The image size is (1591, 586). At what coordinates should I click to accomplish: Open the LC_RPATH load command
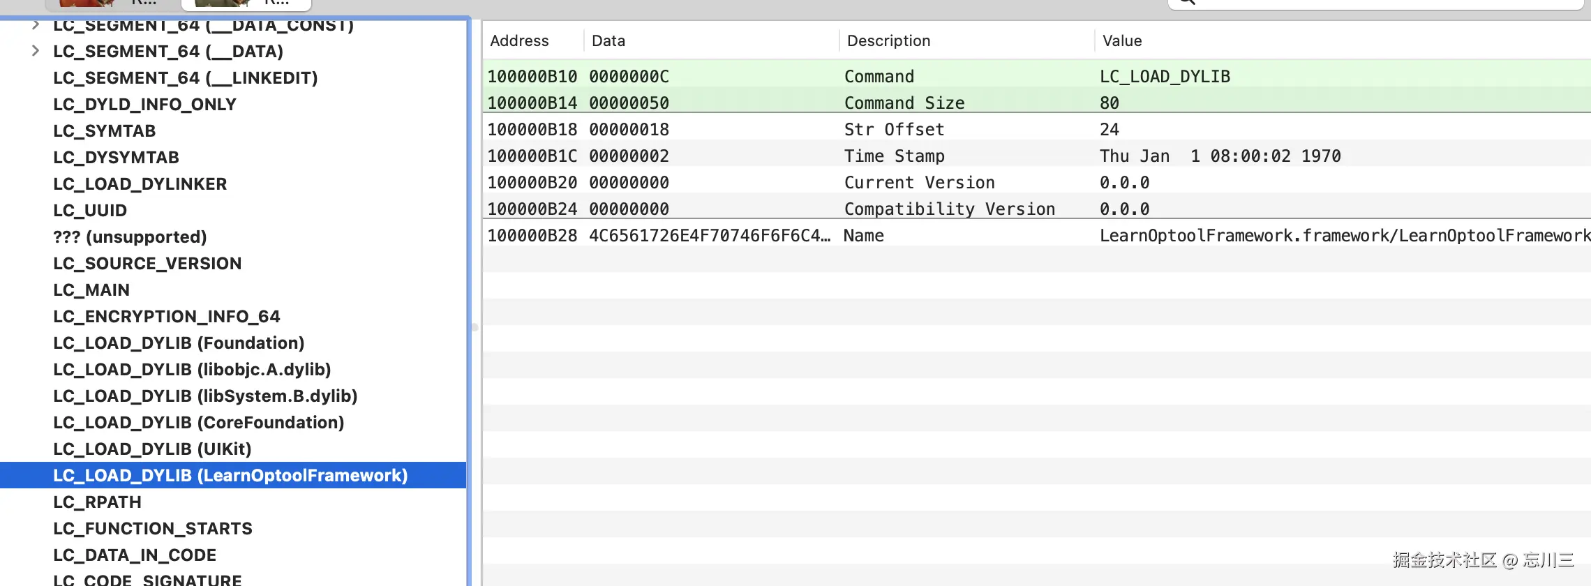97,502
